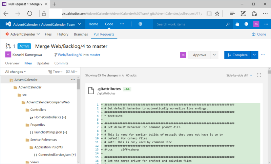Screen dimensions: 271x164
Task: Click the ACTIVE status badge
Action: 24,46
